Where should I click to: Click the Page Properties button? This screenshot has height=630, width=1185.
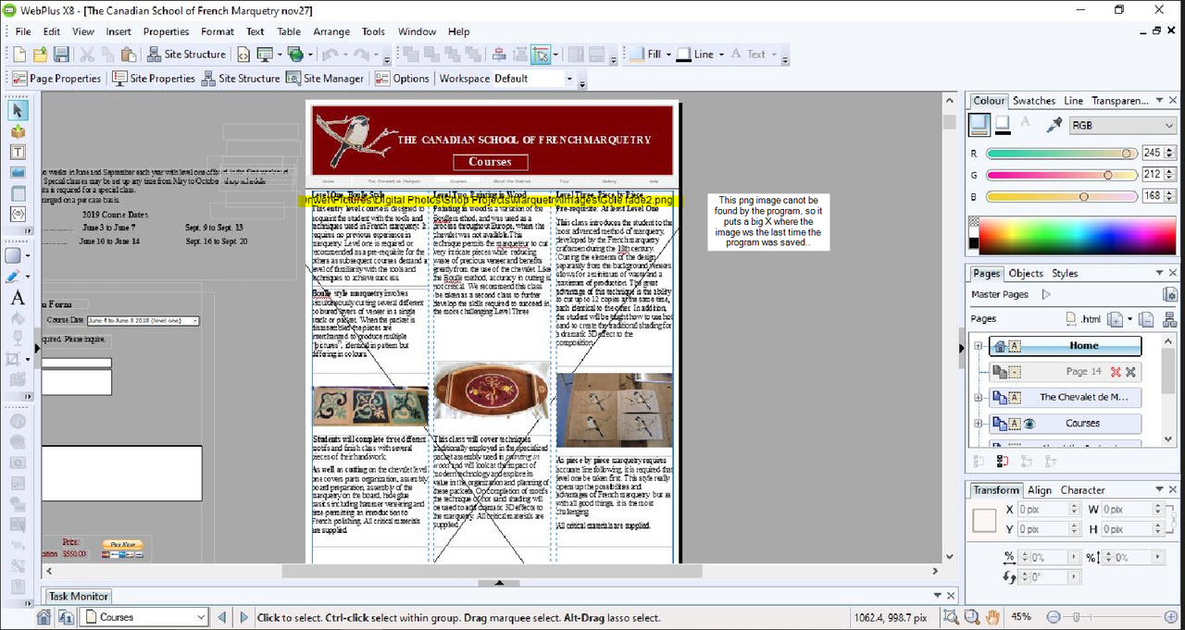(56, 79)
